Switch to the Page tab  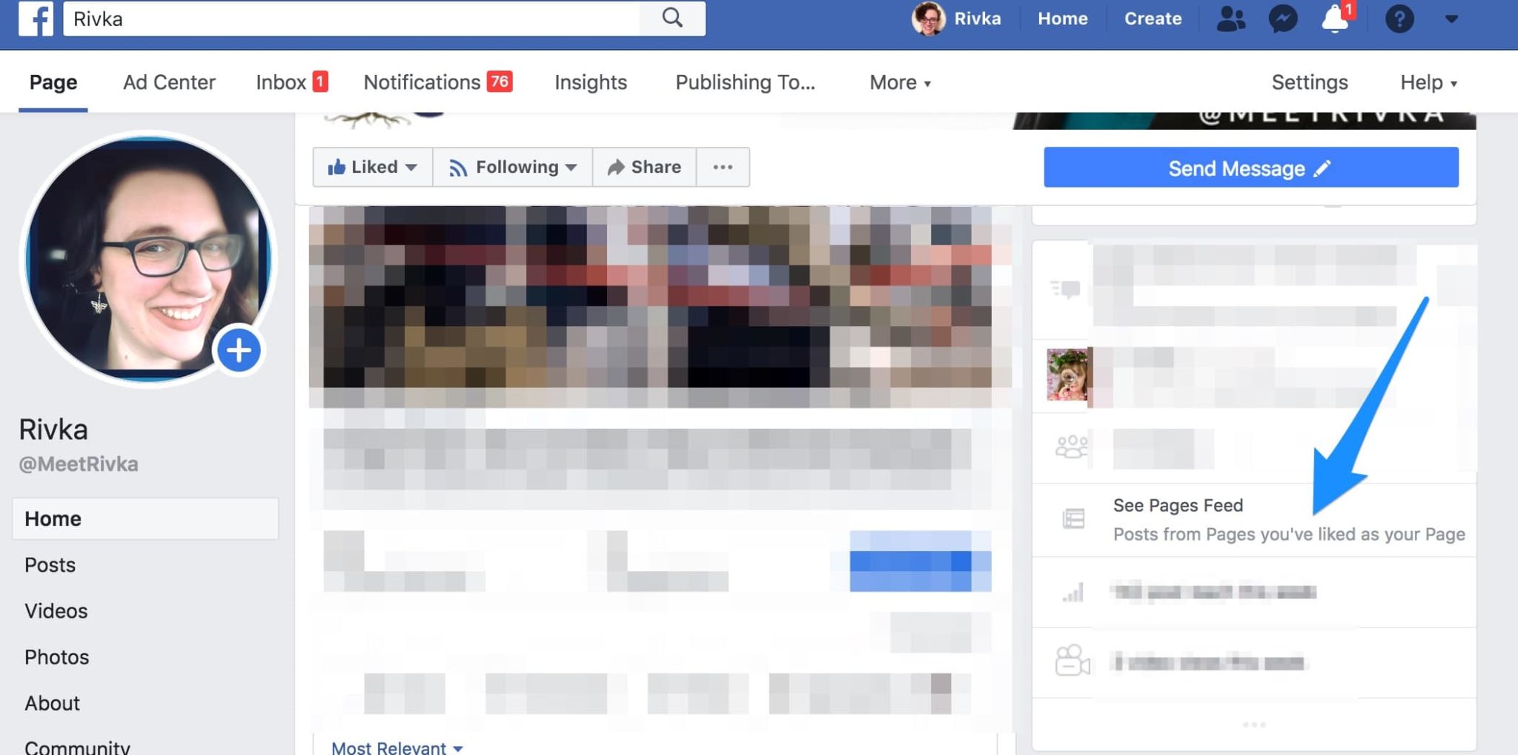click(53, 82)
